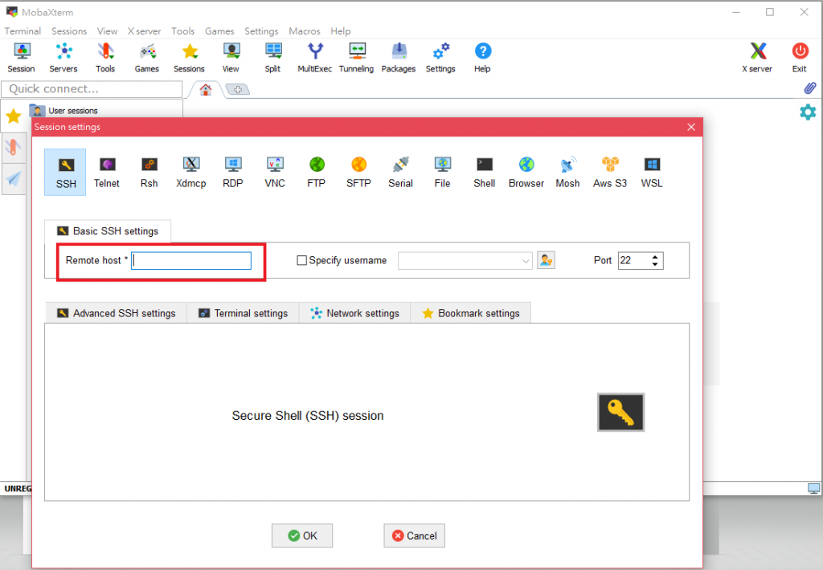This screenshot has height=570, width=823.
Task: Open the Servers toolbar icon
Action: tap(63, 58)
